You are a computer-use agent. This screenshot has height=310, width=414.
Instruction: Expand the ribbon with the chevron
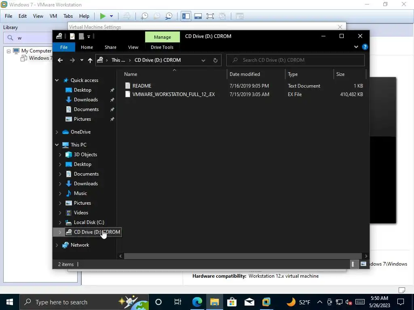tap(356, 47)
